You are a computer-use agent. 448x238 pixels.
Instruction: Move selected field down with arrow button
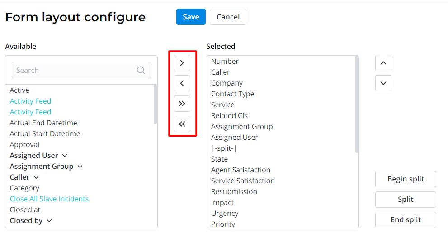(x=383, y=83)
